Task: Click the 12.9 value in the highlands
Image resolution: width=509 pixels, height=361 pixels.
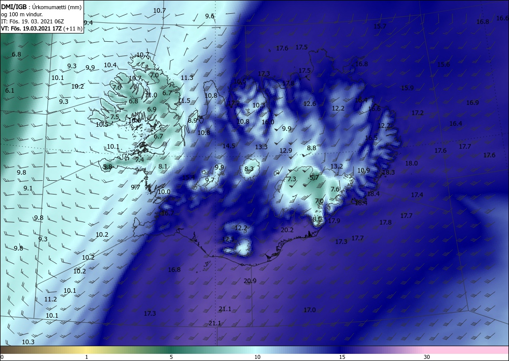Action: [x=286, y=150]
